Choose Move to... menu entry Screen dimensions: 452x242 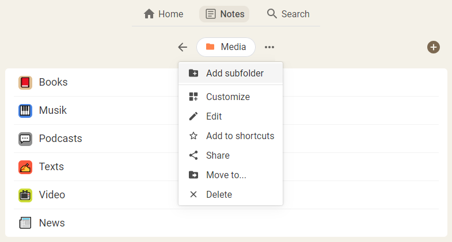coord(231,175)
